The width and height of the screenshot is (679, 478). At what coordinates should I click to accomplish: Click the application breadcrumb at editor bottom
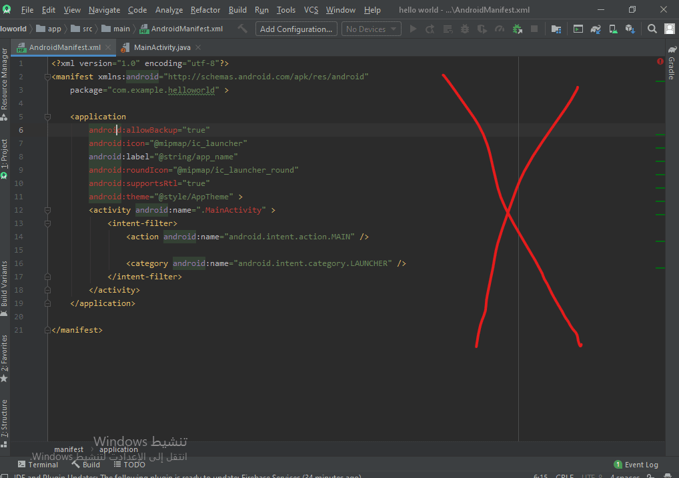point(119,449)
